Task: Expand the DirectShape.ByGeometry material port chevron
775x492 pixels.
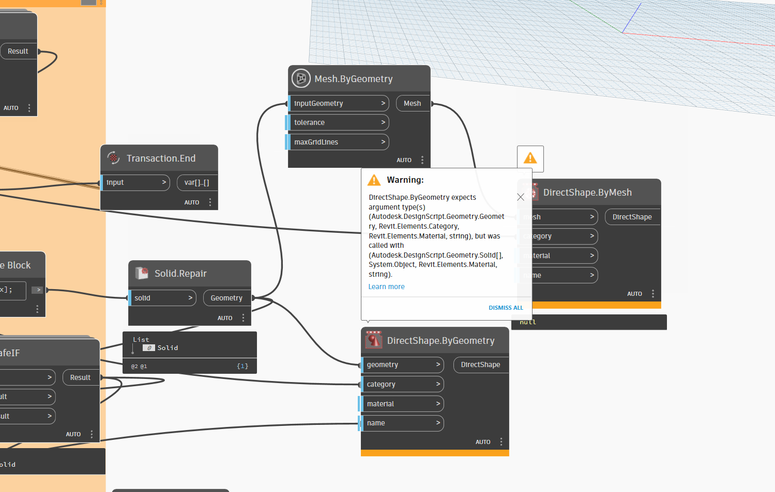Action: (438, 404)
